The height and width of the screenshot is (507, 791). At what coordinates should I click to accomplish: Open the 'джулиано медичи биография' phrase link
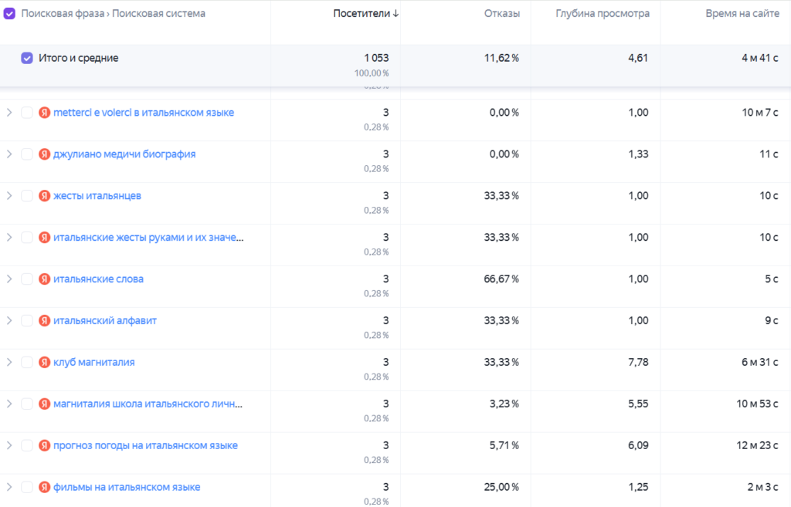[x=124, y=154]
